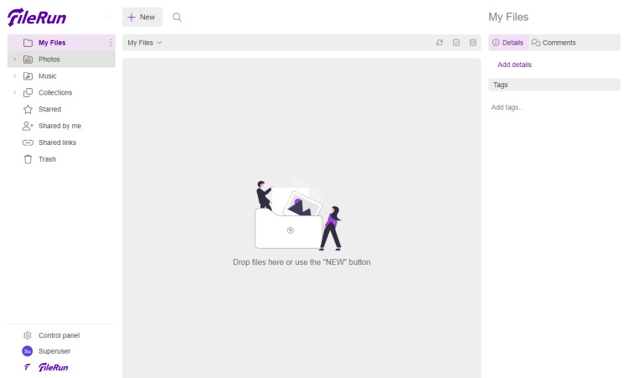Open My Files three-dot options menu
Image resolution: width=628 pixels, height=378 pixels.
110,43
